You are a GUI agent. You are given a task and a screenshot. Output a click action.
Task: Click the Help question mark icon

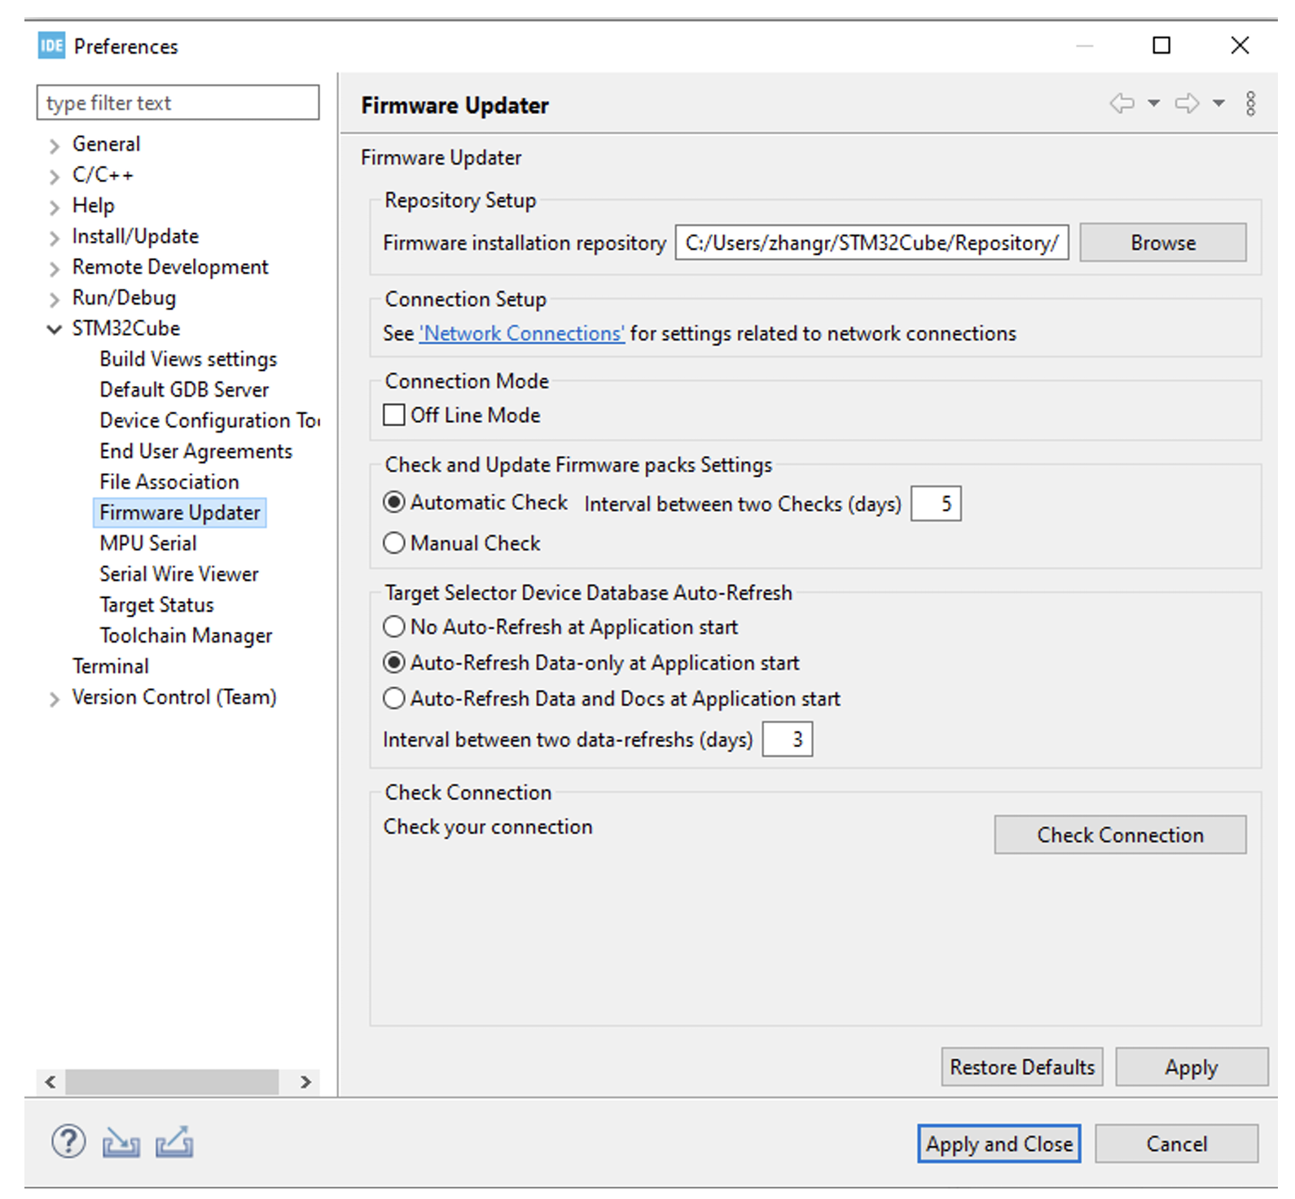click(x=68, y=1142)
